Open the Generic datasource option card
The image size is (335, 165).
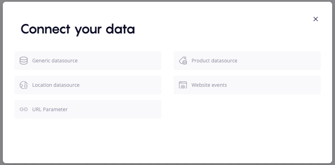115,61
